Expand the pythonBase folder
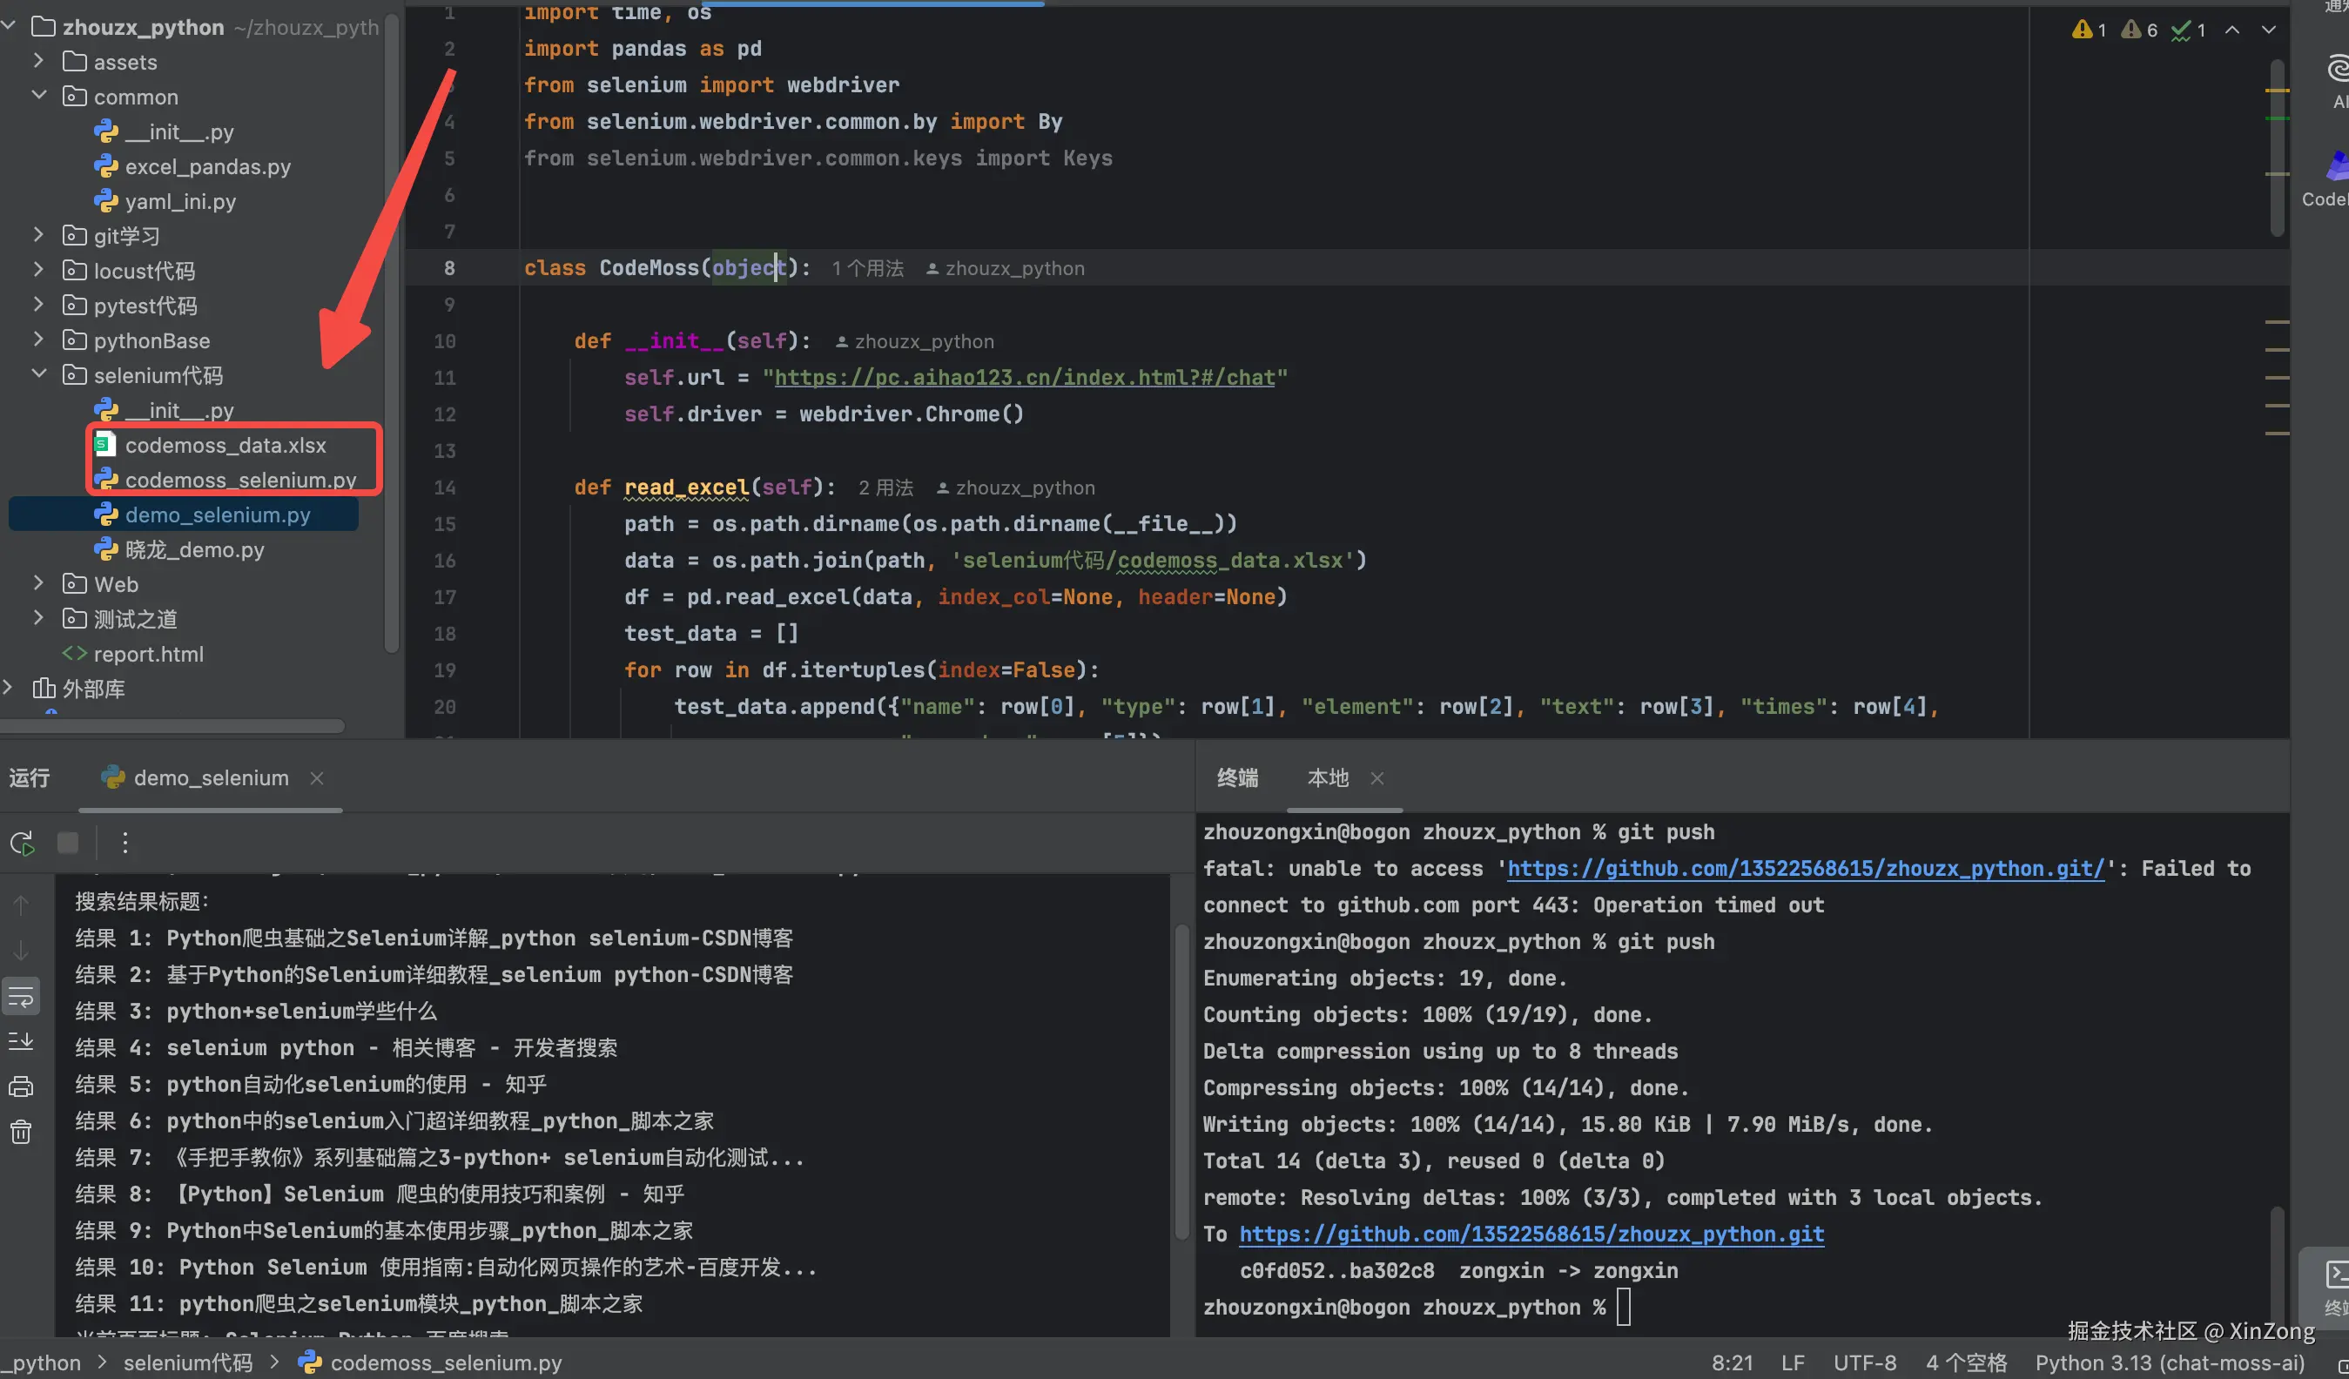This screenshot has height=1379, width=2349. point(39,340)
